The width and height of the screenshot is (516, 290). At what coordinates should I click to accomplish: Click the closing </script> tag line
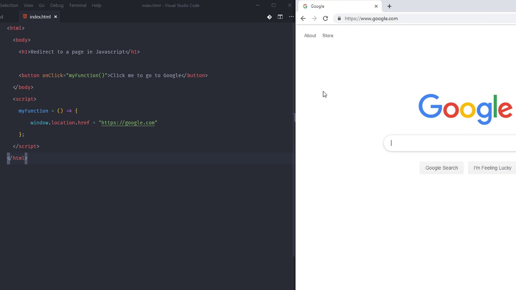[x=26, y=146]
